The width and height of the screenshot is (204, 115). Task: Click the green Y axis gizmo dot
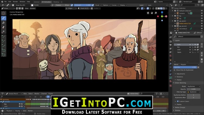(162, 16)
